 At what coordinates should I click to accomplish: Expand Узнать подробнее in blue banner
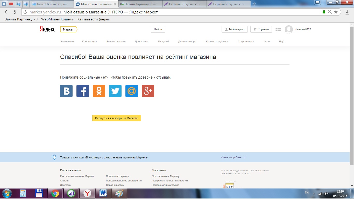coord(233,157)
